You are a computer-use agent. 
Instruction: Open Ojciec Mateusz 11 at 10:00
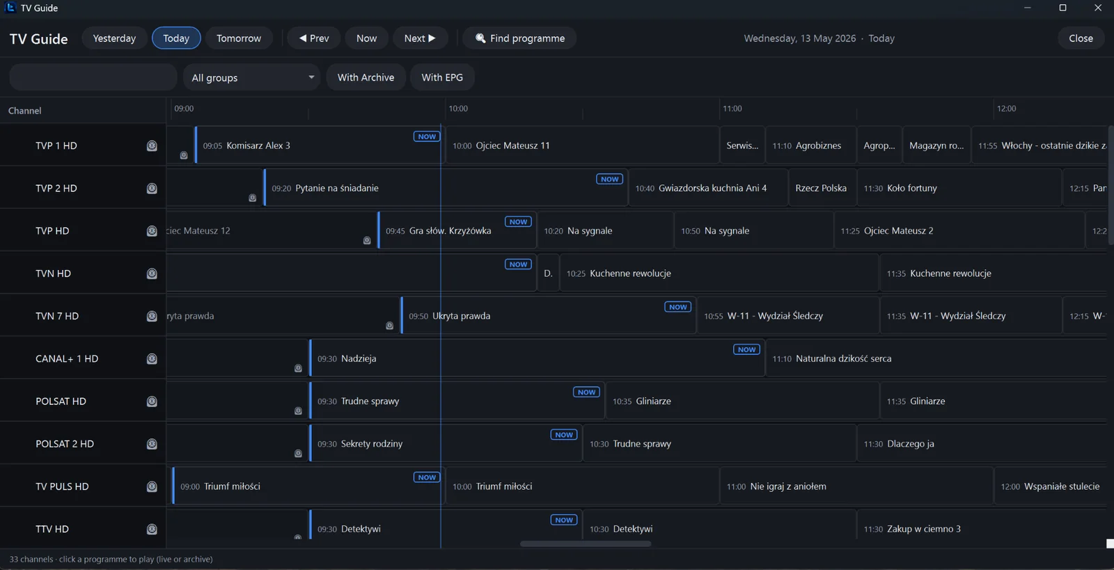point(582,145)
